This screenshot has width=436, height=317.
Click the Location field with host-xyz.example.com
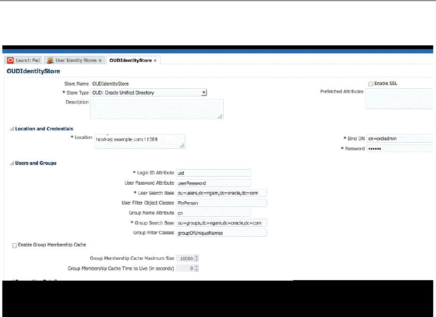(x=140, y=141)
